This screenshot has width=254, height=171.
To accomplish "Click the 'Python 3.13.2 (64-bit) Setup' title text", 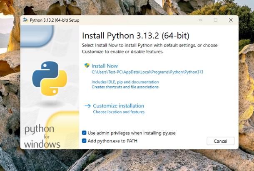I will 55,20.
